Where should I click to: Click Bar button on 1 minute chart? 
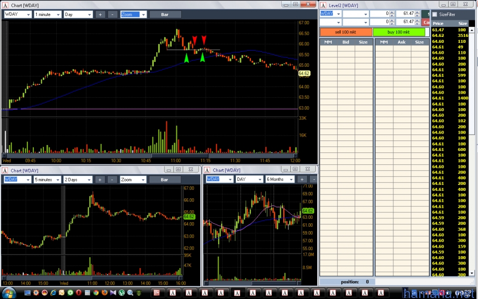click(x=165, y=14)
